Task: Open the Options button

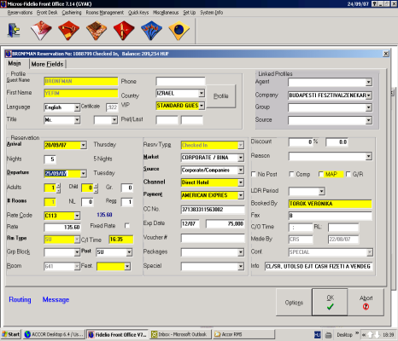Action: tap(294, 303)
